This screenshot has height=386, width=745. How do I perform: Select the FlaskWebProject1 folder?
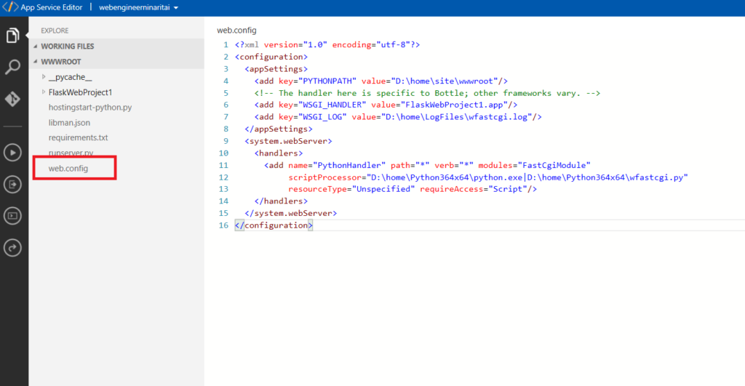[80, 92]
